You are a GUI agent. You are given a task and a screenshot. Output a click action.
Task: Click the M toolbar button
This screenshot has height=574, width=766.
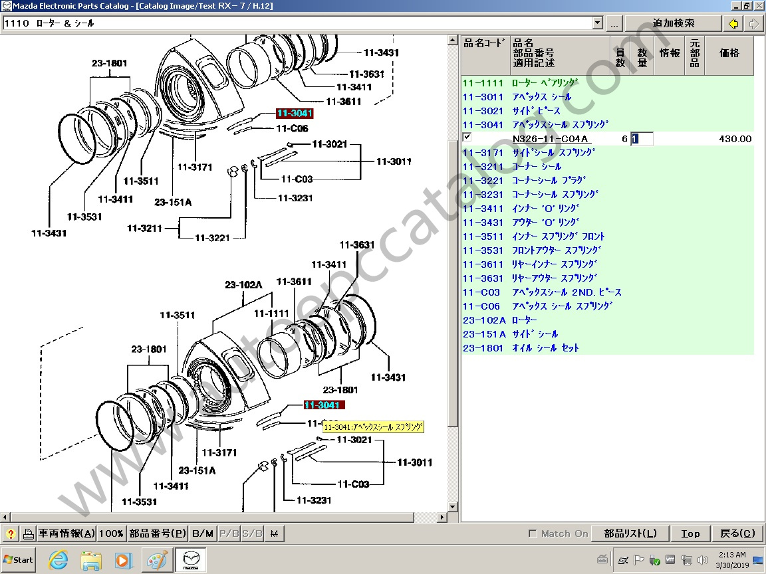pyautogui.click(x=274, y=533)
